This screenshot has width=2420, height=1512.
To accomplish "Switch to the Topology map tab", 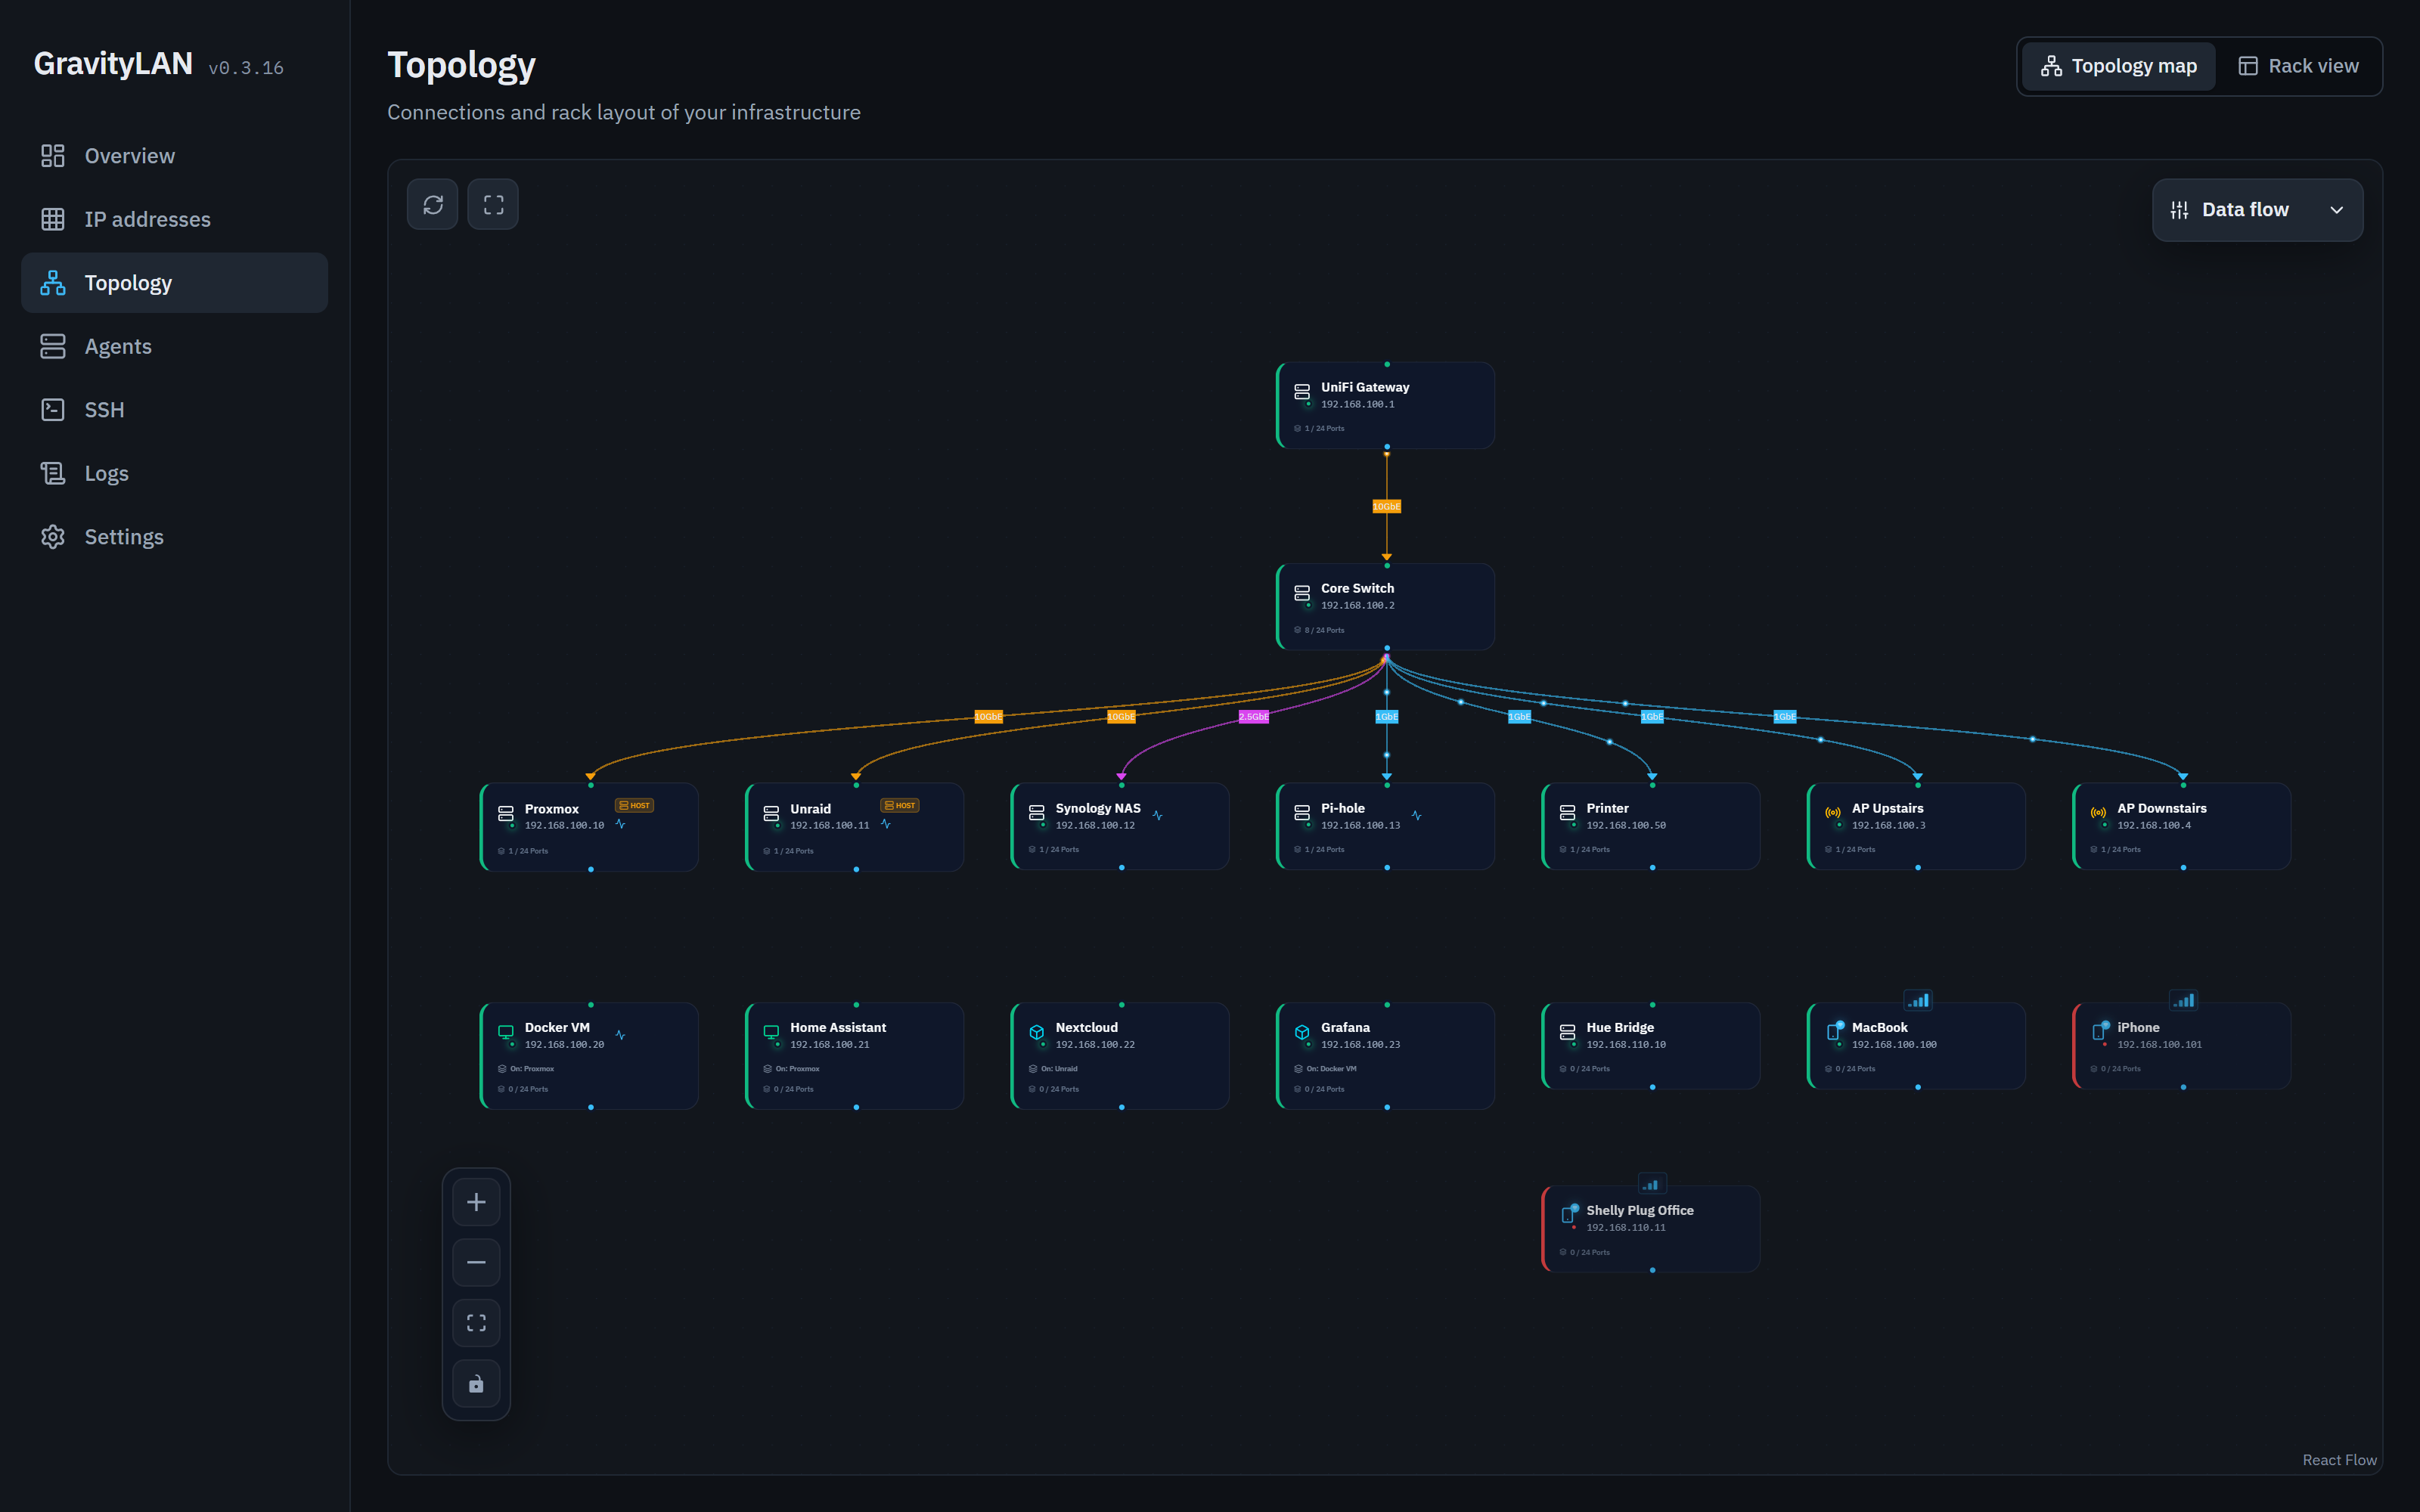I will pyautogui.click(x=2118, y=66).
